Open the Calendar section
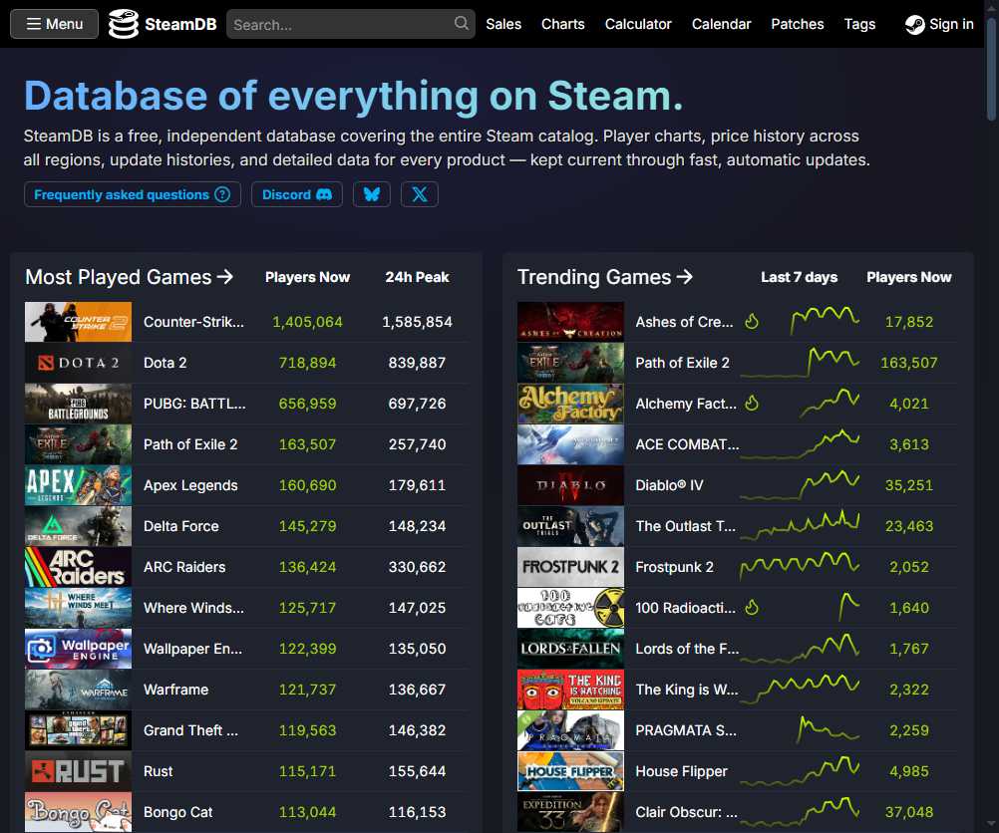The width and height of the screenshot is (999, 833). [721, 24]
